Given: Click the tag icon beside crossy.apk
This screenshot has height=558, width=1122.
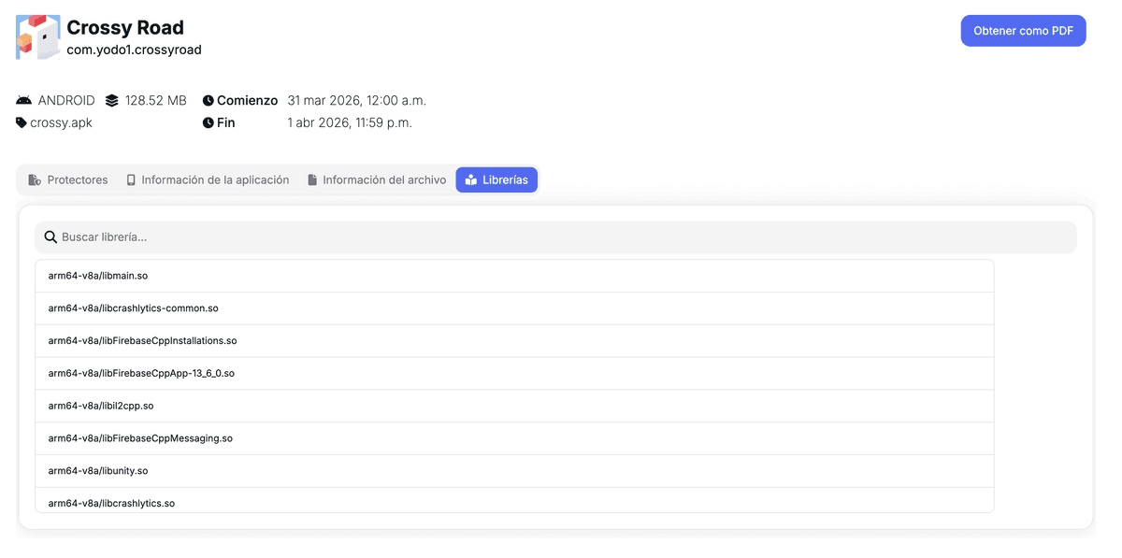Looking at the screenshot, I should tap(22, 122).
